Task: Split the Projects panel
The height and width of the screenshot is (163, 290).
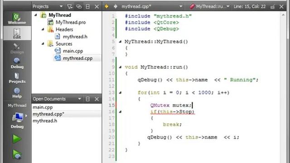Action: (x=87, y=7)
